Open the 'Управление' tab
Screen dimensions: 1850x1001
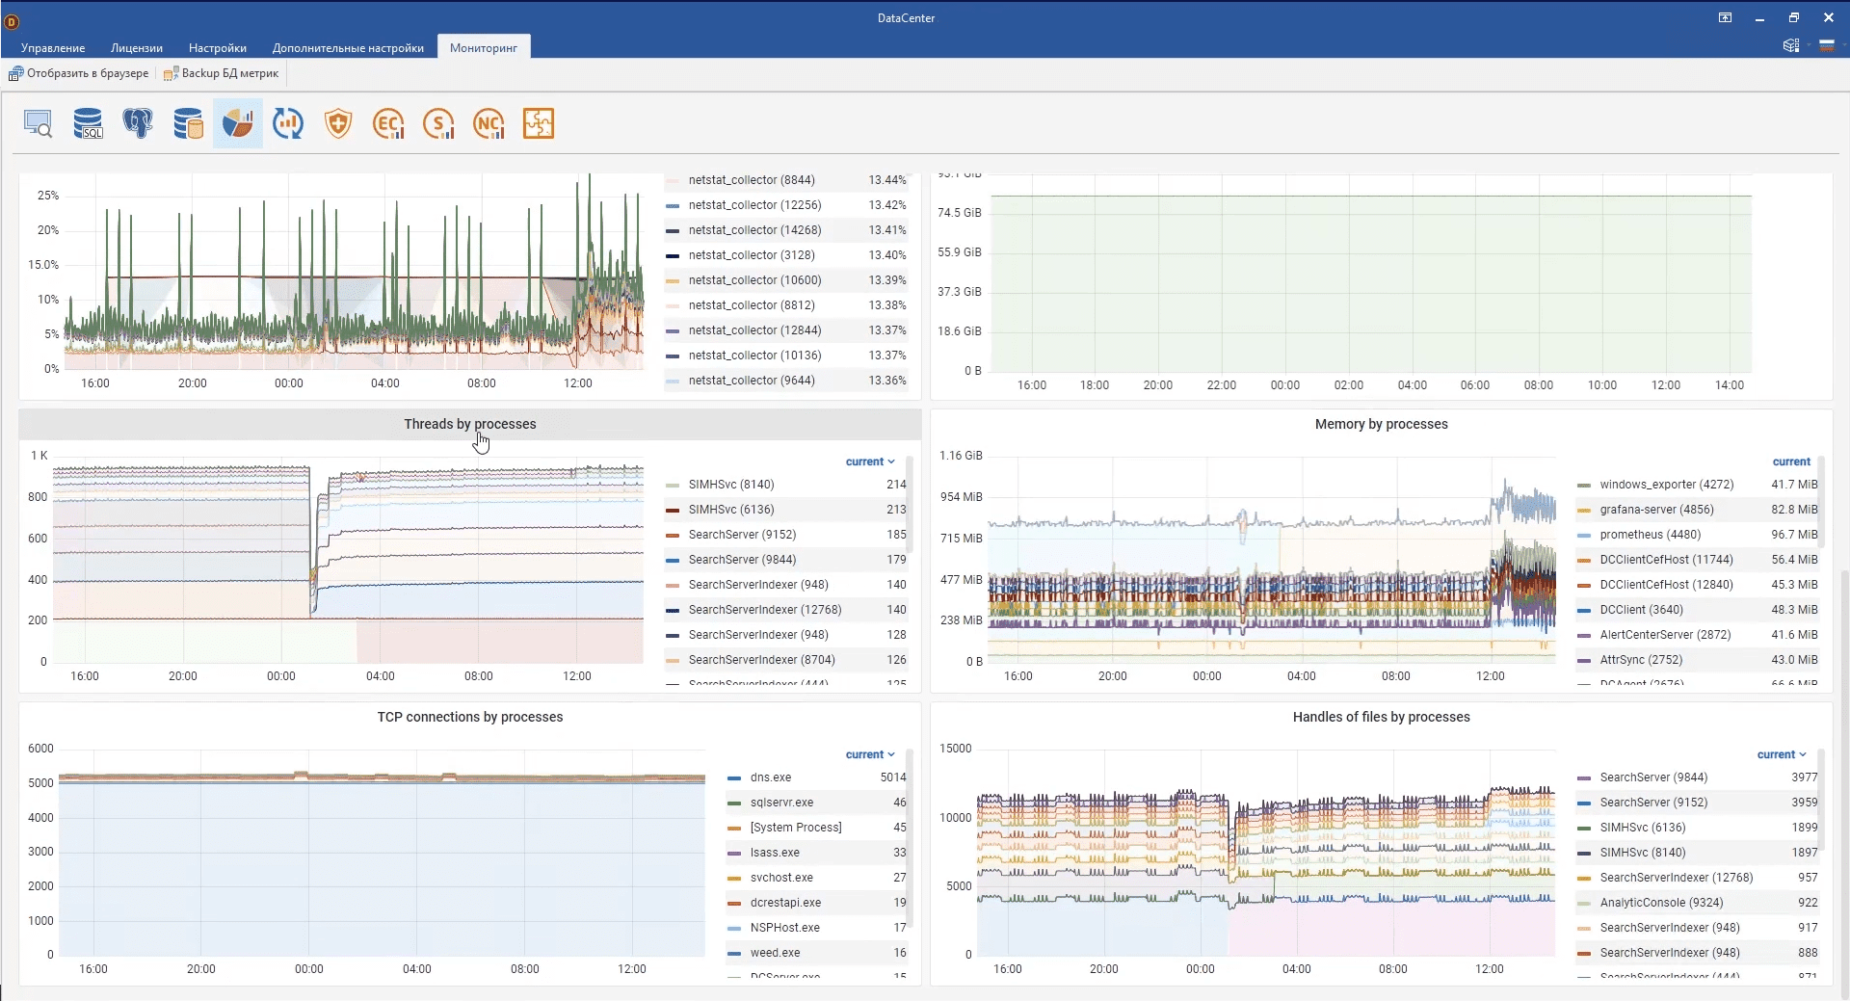tap(53, 47)
